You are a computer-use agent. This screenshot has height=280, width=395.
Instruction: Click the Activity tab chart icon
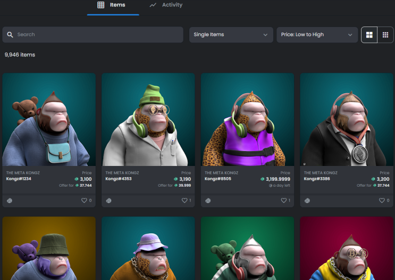(x=153, y=5)
